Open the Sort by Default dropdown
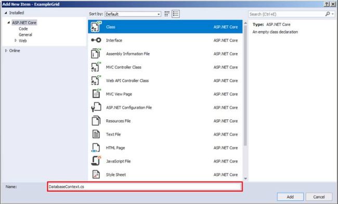The image size is (338, 204). [133, 14]
